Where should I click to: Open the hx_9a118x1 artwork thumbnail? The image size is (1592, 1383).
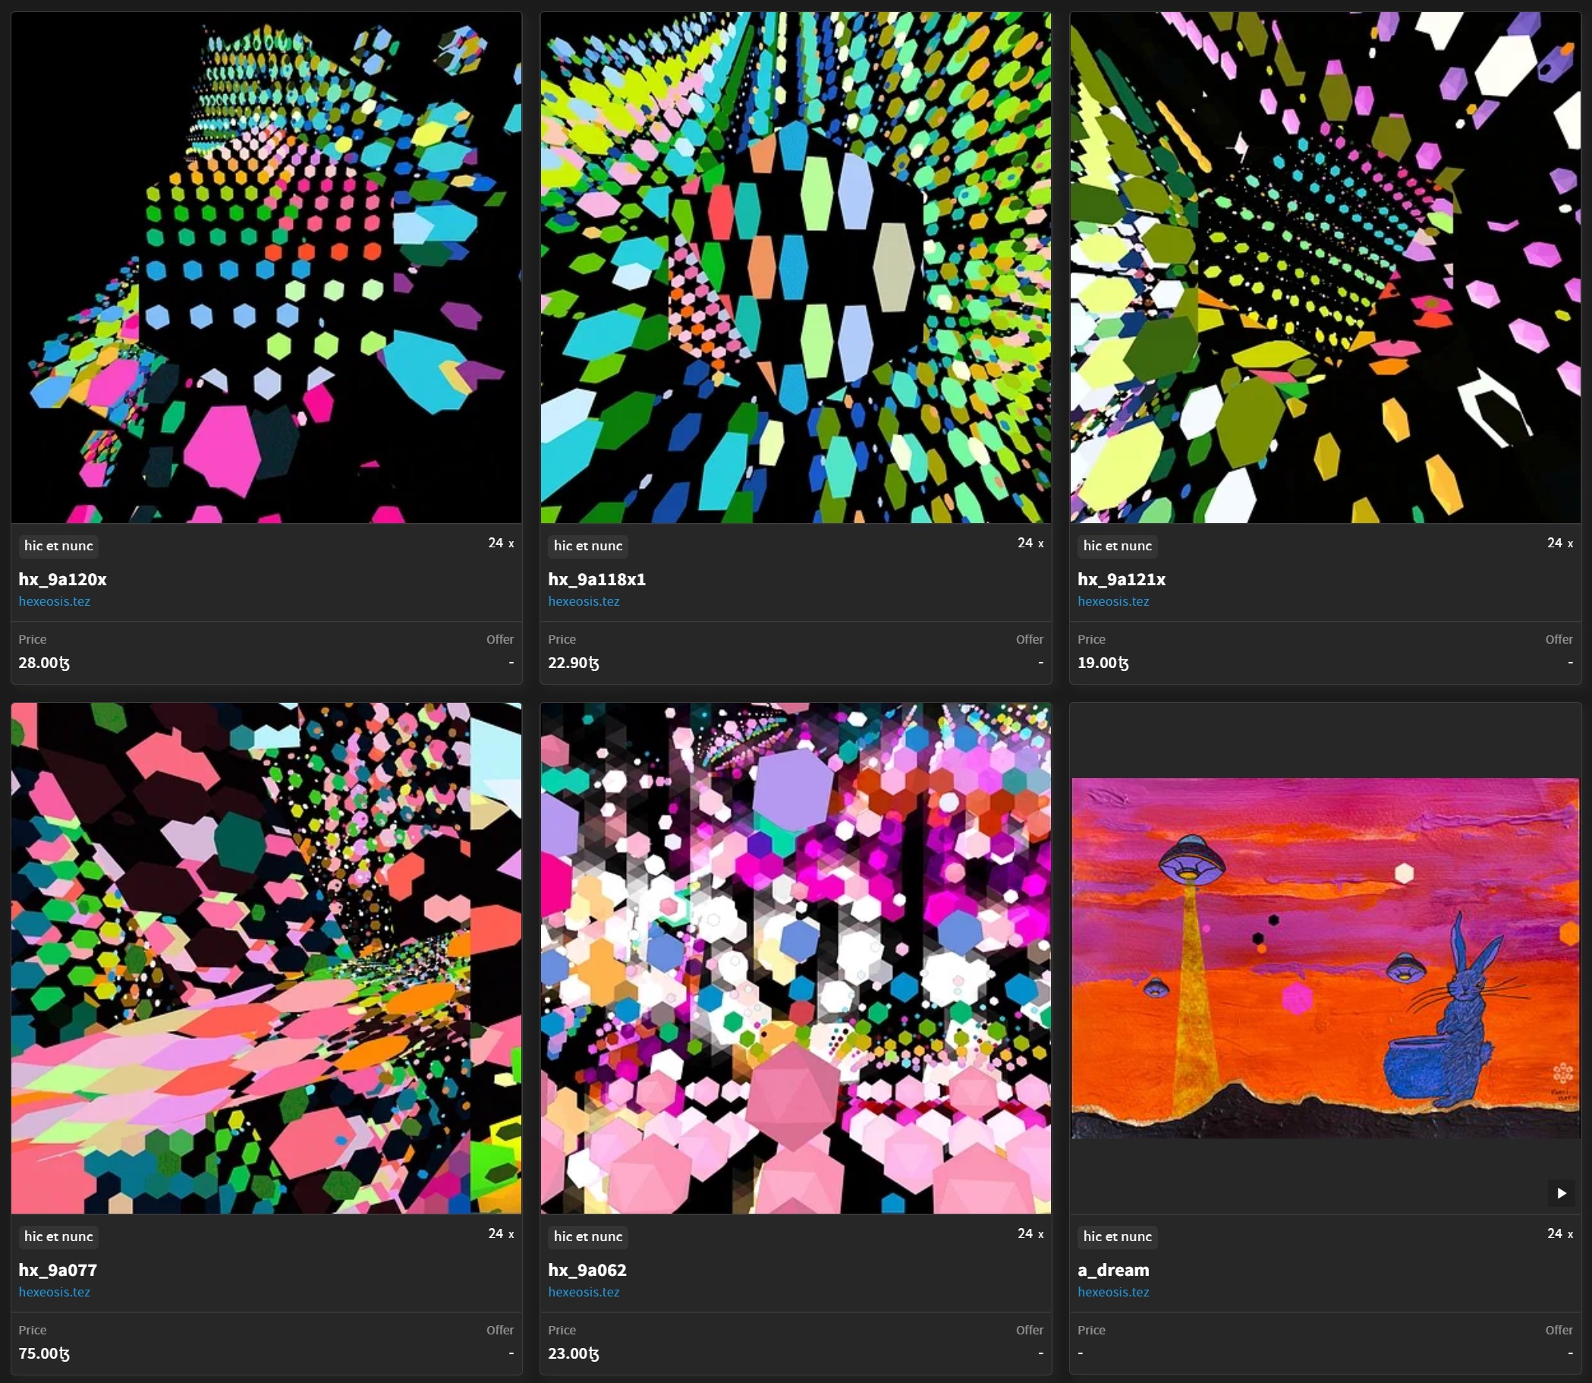795,267
